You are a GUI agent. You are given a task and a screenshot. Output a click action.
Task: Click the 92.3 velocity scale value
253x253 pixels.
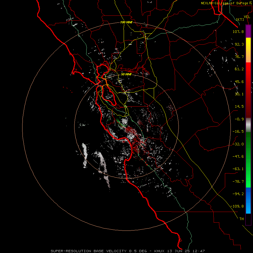239,44
